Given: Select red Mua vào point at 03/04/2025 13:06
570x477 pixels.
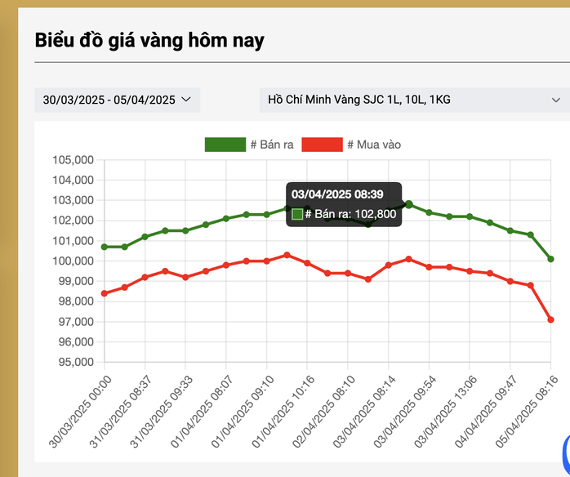Looking at the screenshot, I should point(470,271).
